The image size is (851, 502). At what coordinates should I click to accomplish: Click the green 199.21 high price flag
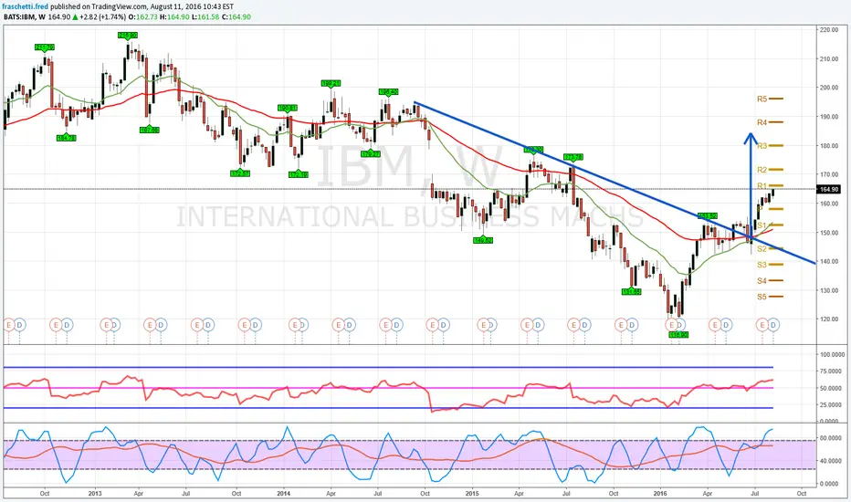331,84
